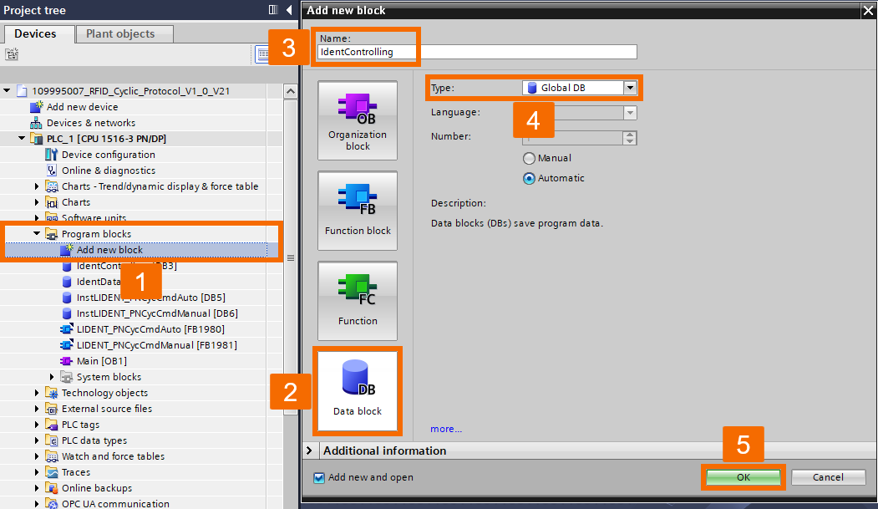Image resolution: width=878 pixels, height=509 pixels.
Task: Click the Device configuration icon
Action: point(52,155)
